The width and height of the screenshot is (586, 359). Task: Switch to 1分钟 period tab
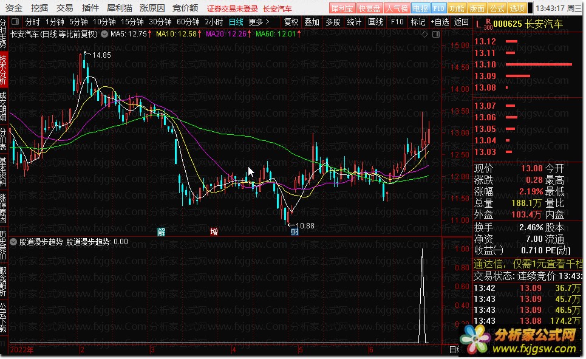pyautogui.click(x=55, y=22)
